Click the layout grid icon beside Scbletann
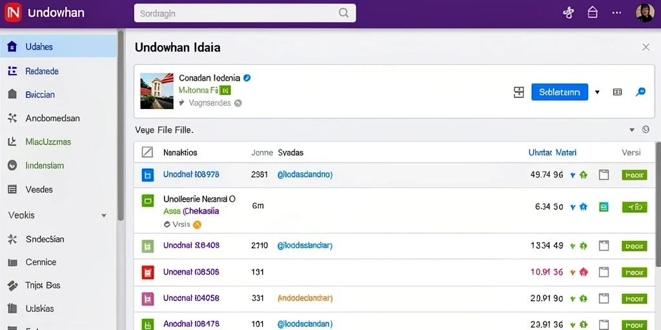This screenshot has width=661, height=330. click(518, 92)
